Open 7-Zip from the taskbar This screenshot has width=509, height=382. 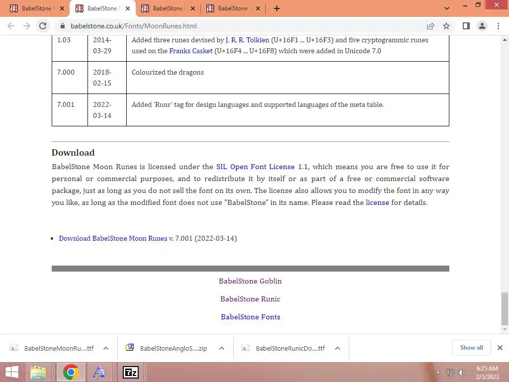coord(131,372)
